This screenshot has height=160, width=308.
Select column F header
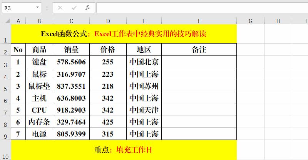(x=199, y=21)
